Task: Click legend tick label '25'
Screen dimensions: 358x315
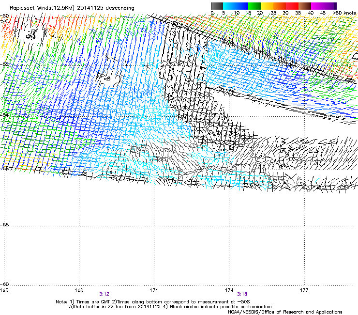Action: 273,13
